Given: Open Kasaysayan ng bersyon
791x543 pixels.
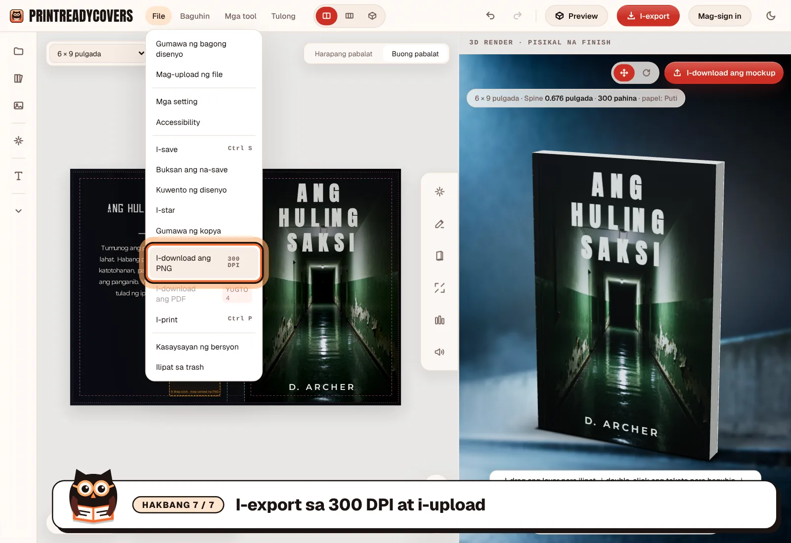Looking at the screenshot, I should click(x=204, y=347).
